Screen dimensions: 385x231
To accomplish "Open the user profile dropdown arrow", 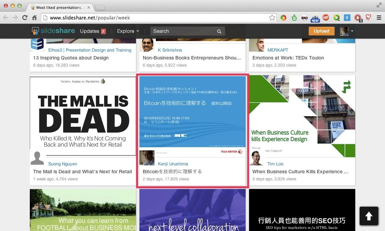I will click(352, 31).
